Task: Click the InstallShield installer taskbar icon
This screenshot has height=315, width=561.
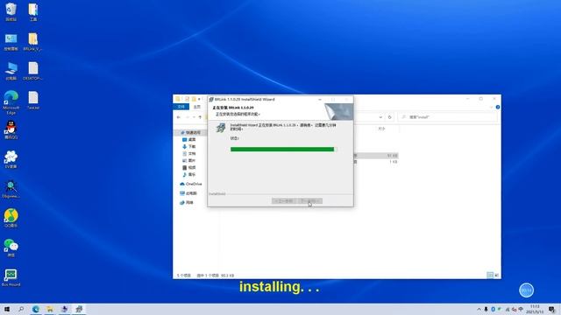Action: (x=79, y=309)
